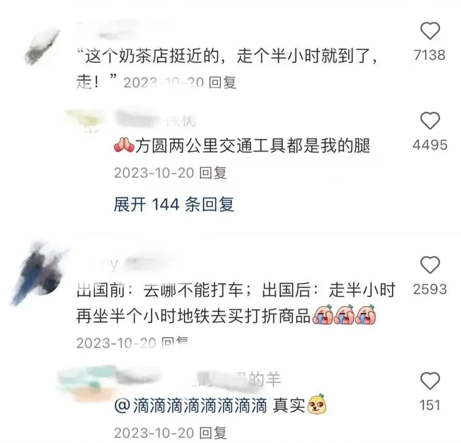Expand the 144 replies thread
The height and width of the screenshot is (443, 461).
[174, 204]
